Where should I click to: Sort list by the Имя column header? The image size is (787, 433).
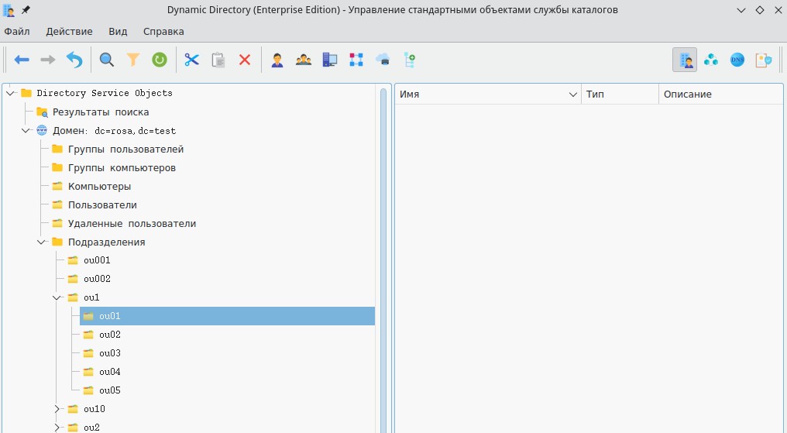click(x=480, y=94)
